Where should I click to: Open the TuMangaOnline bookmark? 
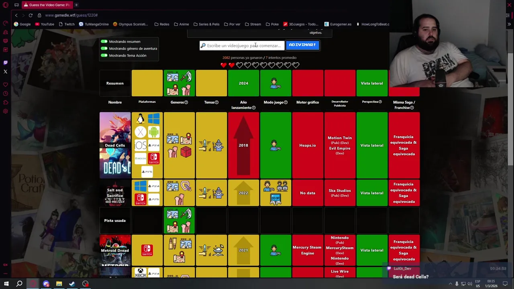point(94,24)
